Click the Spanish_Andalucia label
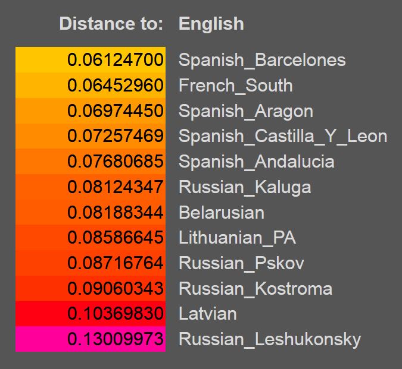 point(256,162)
